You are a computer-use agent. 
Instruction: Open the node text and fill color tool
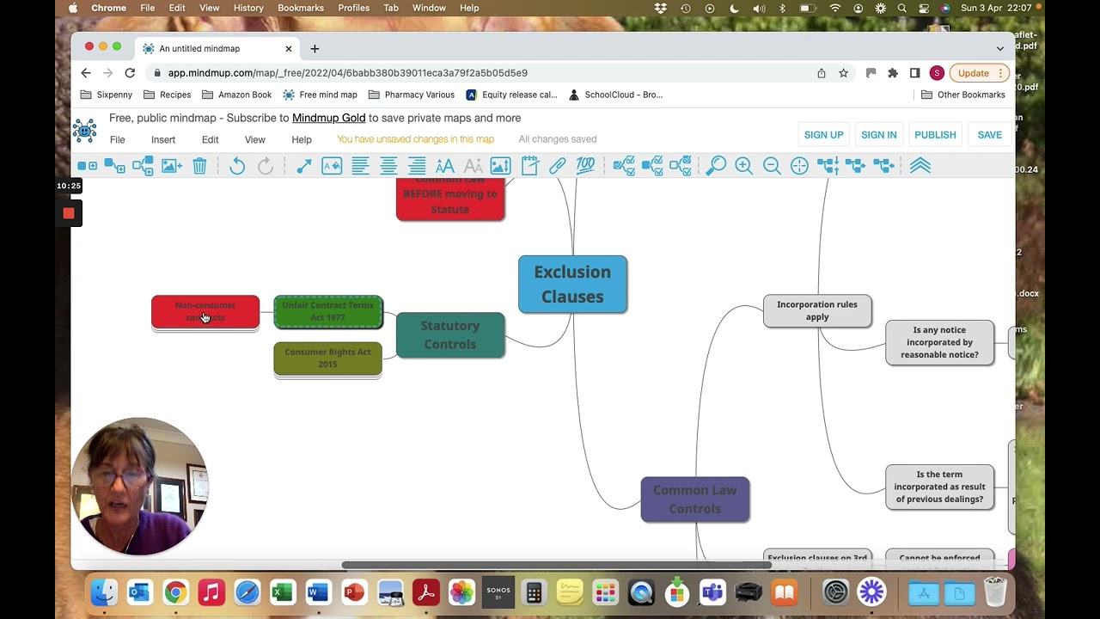pyautogui.click(x=332, y=166)
